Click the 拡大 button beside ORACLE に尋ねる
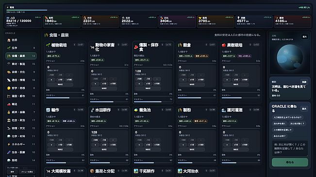The height and width of the screenshot is (177, 316). point(304,109)
